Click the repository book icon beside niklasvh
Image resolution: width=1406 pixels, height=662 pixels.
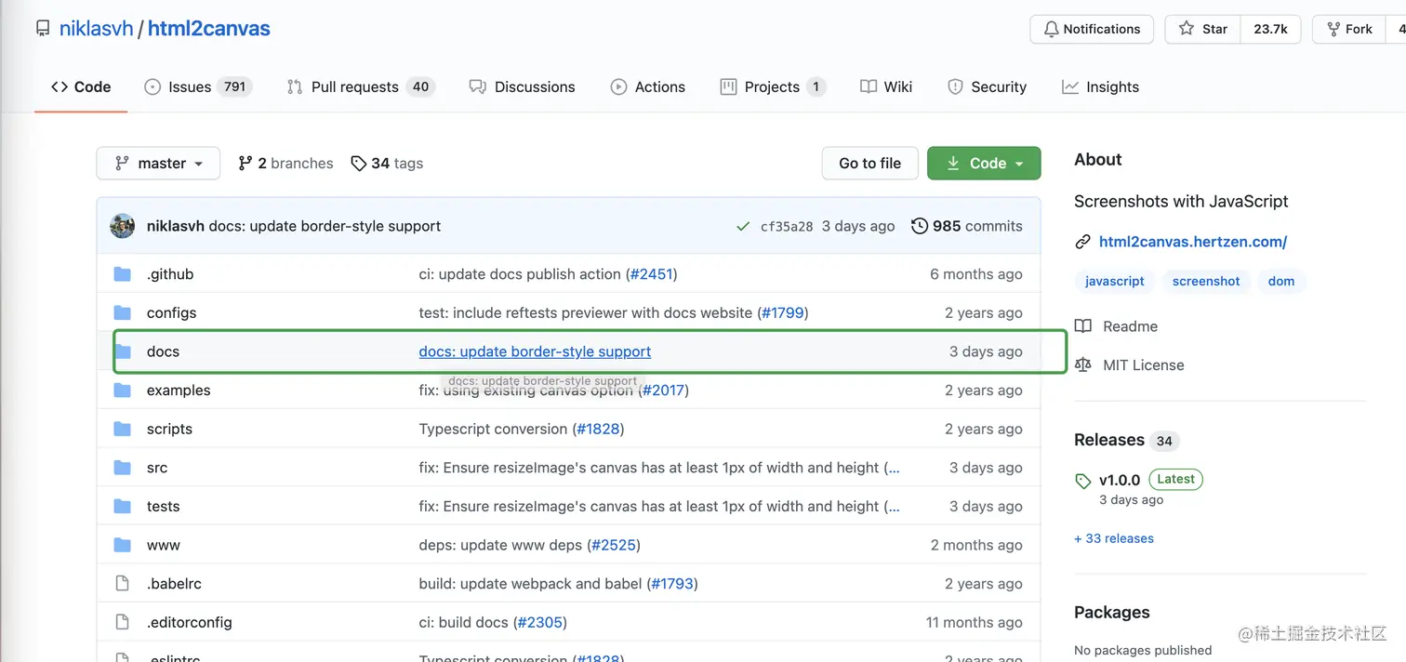[43, 29]
